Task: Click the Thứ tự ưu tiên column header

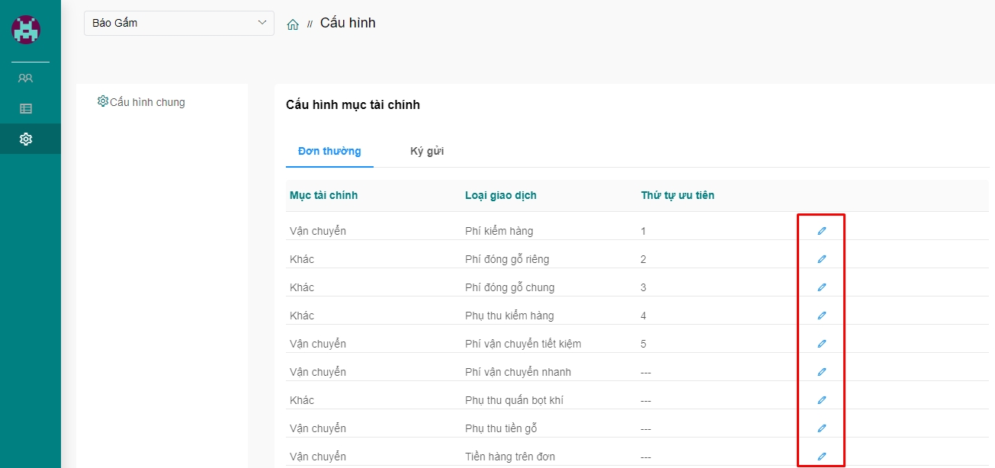Action: point(677,195)
